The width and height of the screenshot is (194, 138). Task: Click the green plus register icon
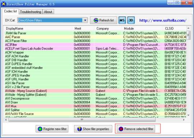[x=40, y=129]
